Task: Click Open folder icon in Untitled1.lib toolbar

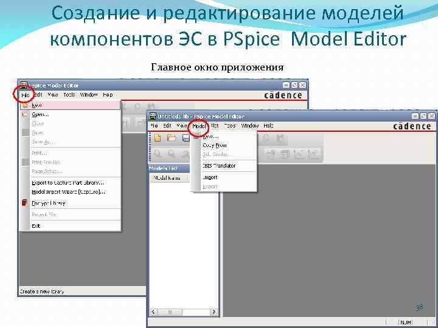Action: pos(171,138)
